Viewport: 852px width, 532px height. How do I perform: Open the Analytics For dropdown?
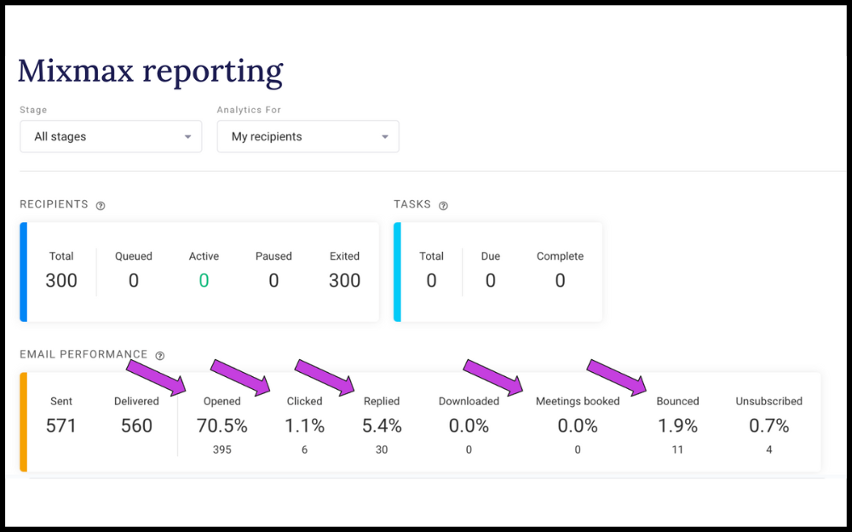[308, 136]
